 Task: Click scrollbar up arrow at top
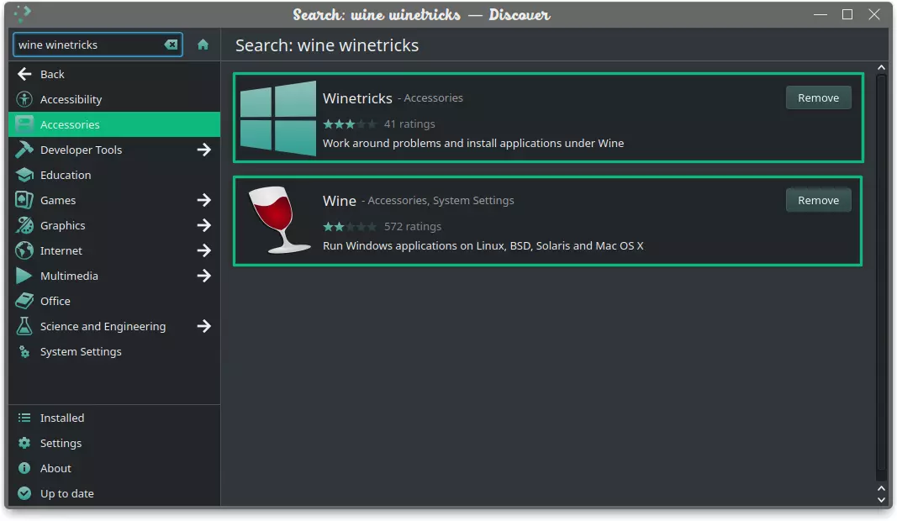(881, 67)
